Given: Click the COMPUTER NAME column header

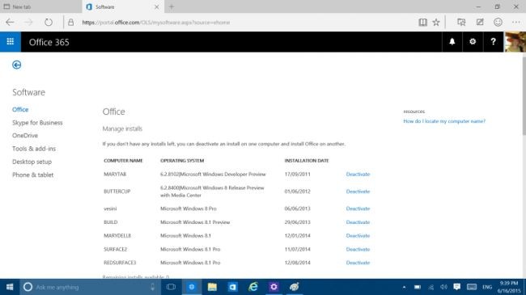Looking at the screenshot, I should [123, 161].
